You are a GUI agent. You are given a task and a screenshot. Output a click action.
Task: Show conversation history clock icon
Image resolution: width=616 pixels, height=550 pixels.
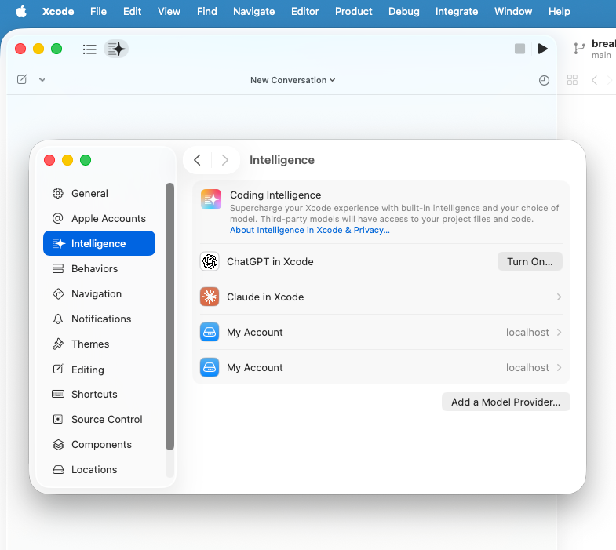click(x=544, y=81)
